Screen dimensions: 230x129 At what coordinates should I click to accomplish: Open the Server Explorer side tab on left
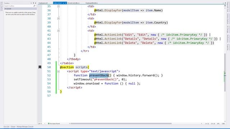pos(1,6)
